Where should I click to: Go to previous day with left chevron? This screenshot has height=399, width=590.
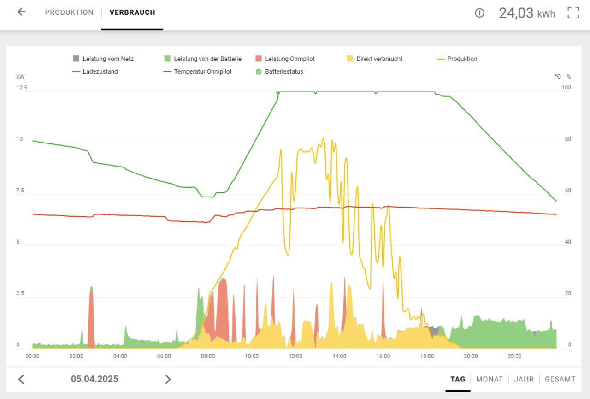pyautogui.click(x=21, y=379)
